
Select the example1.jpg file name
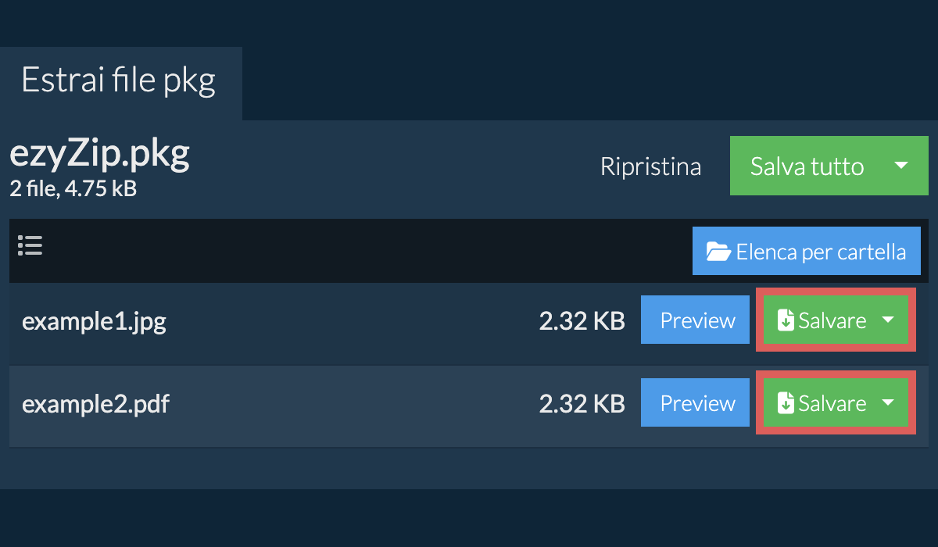(94, 321)
